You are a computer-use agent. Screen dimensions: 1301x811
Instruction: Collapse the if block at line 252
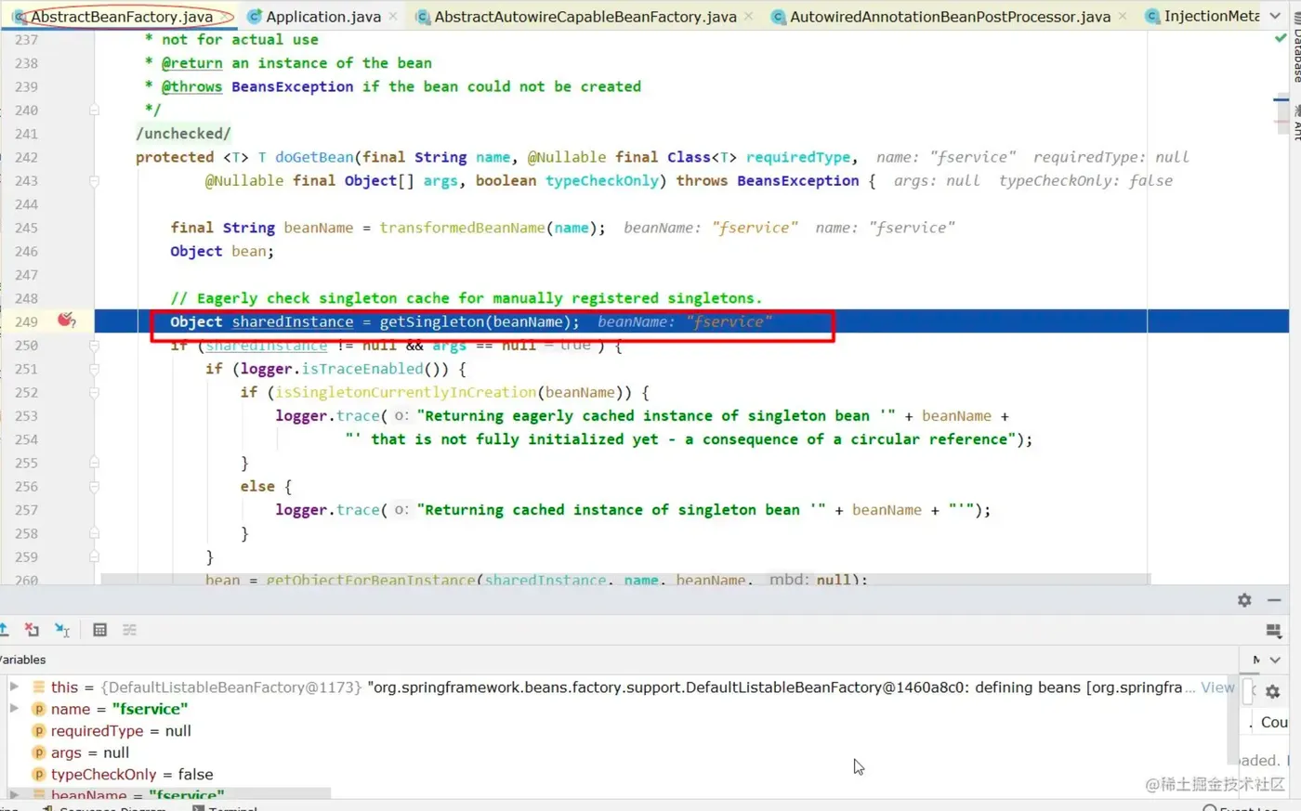click(x=94, y=392)
